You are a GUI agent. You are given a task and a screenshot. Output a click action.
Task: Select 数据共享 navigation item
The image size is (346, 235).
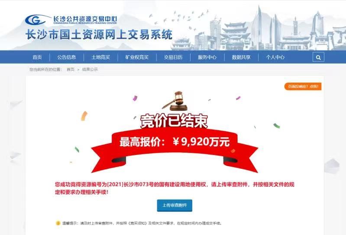click(241, 57)
